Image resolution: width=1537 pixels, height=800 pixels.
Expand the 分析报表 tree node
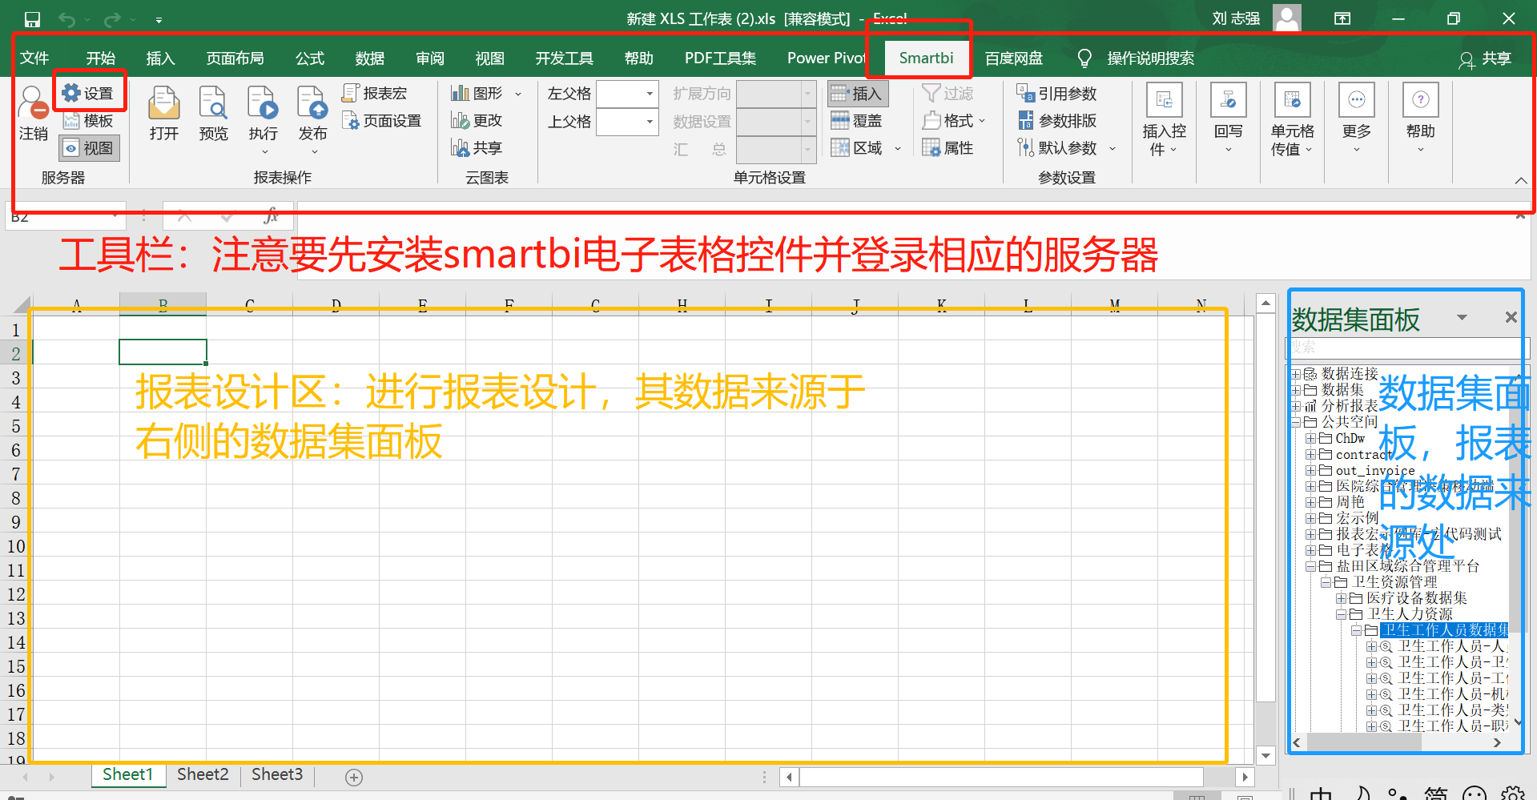pos(1296,406)
